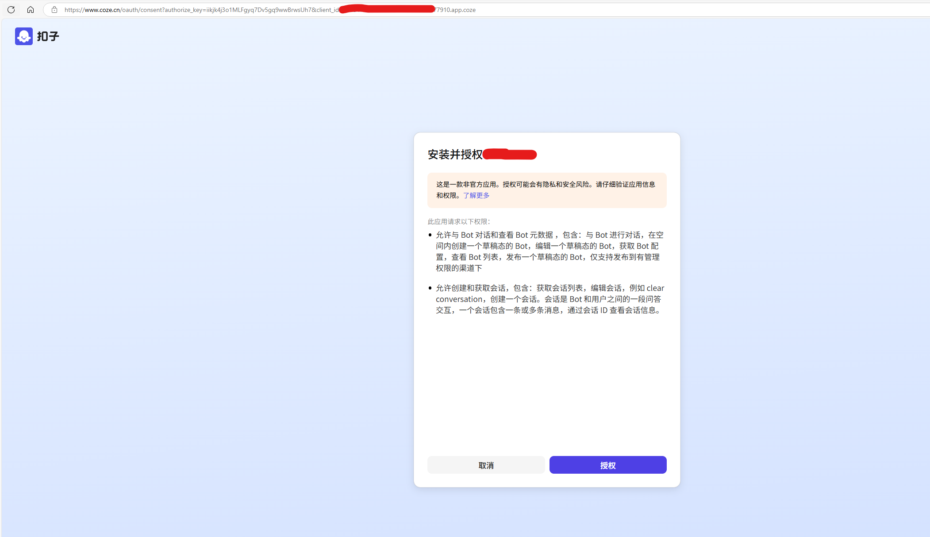Click www.coze.cn domain in URL
Screen dimensions: 930x537
point(102,10)
